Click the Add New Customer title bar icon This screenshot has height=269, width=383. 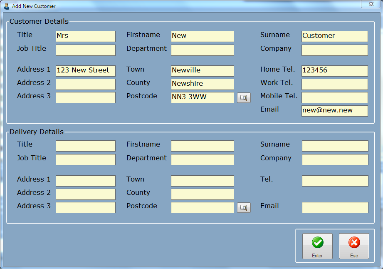pyautogui.click(x=7, y=6)
